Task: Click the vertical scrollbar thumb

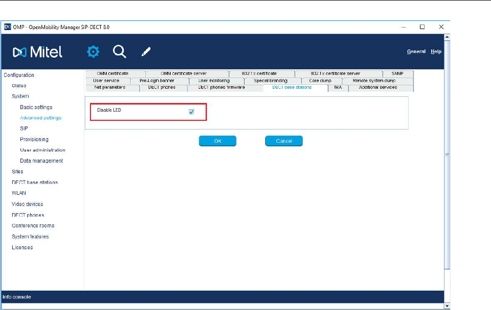Action: coord(447,154)
